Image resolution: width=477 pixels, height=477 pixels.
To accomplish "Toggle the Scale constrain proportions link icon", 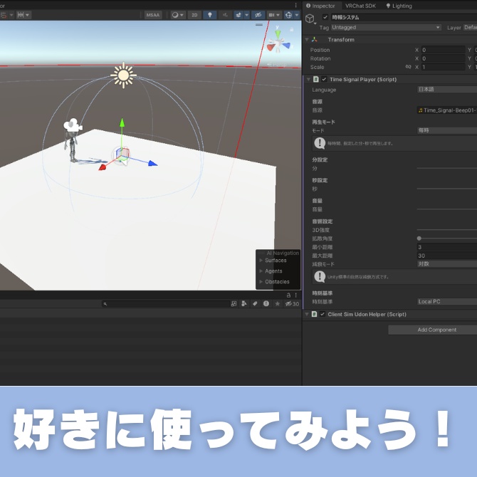I will coord(408,67).
